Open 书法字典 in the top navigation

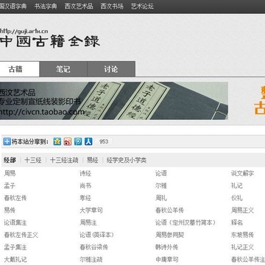(46, 7)
